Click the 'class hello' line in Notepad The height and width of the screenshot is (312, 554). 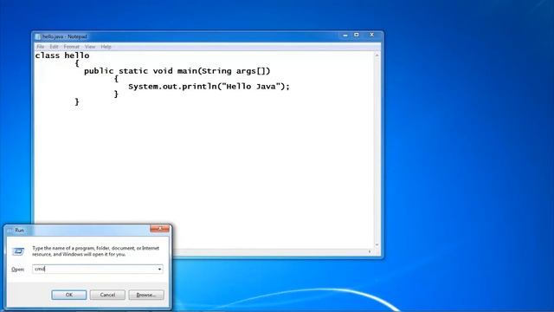pos(62,55)
